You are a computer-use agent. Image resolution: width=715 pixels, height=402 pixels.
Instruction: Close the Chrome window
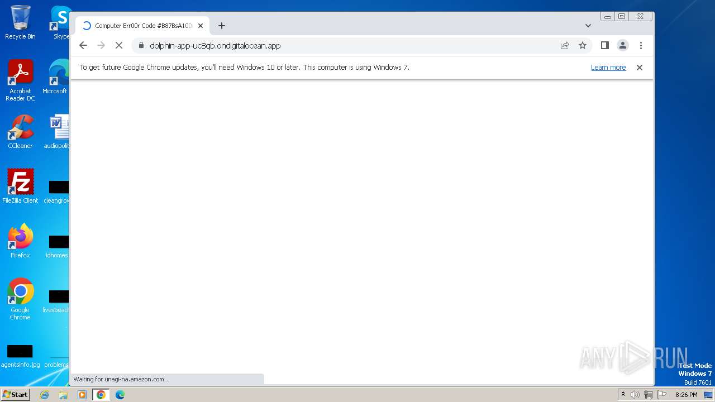point(641,17)
